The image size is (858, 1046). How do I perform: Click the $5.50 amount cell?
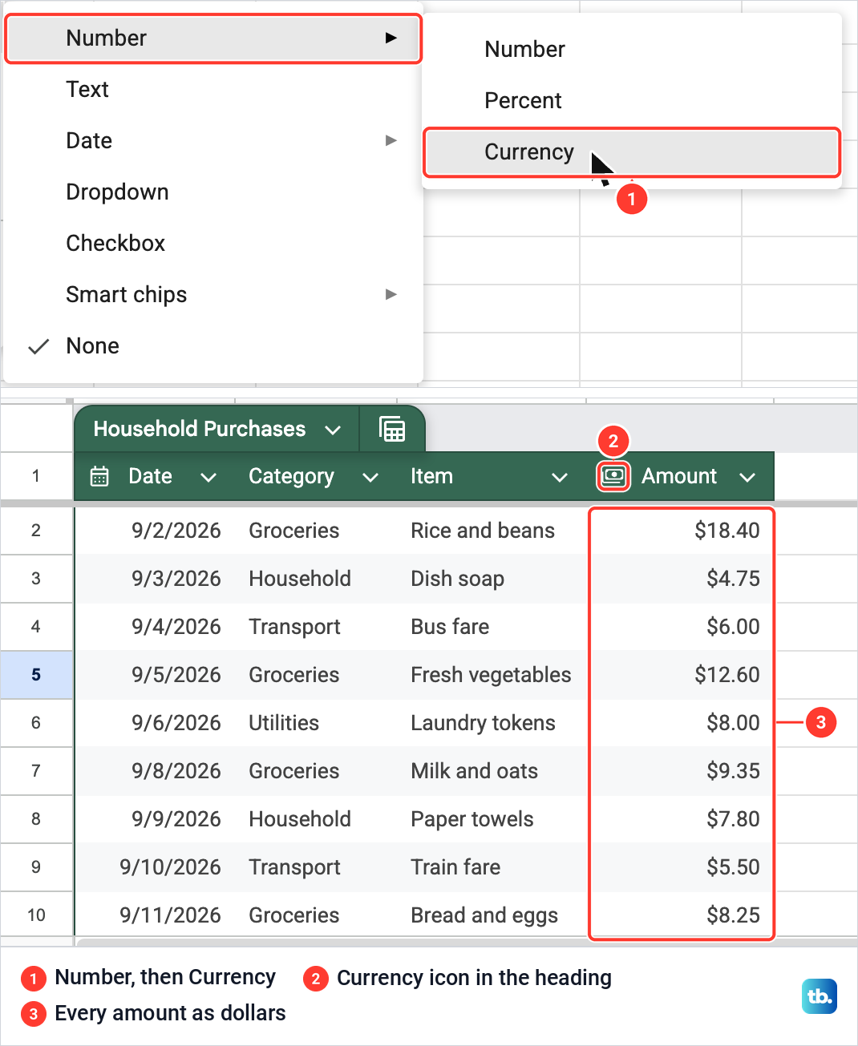click(x=682, y=867)
